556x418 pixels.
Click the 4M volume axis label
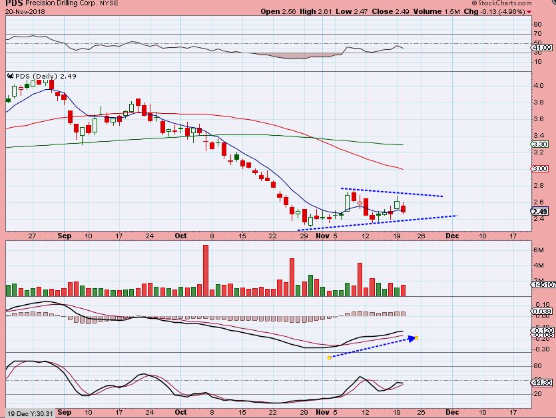tap(539, 265)
